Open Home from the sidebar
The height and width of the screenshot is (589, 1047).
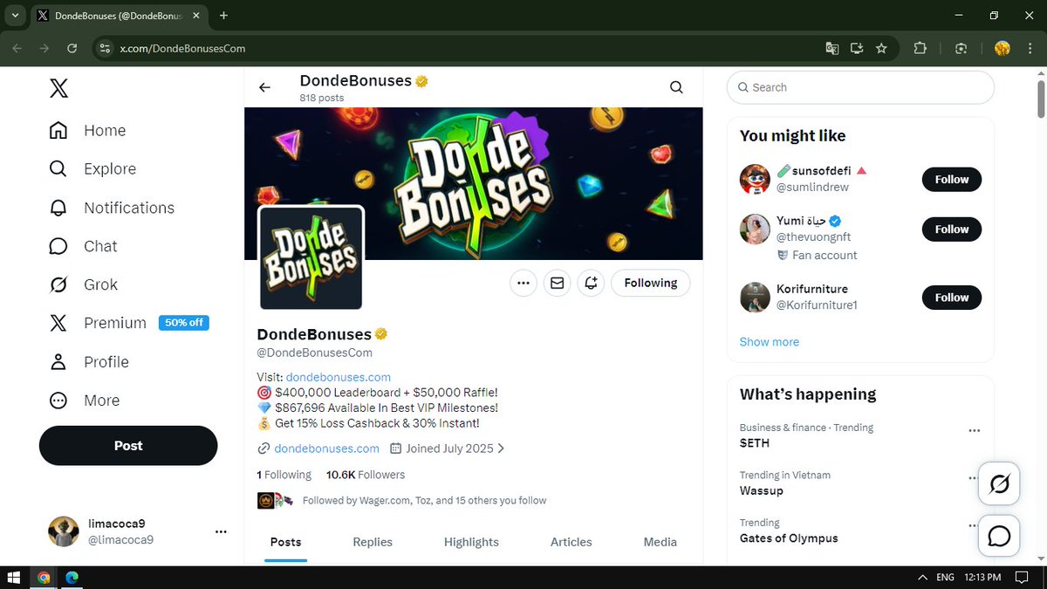88,131
